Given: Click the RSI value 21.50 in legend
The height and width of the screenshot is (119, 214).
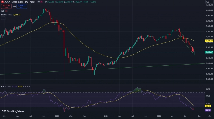Looking at the screenshot, I should pyautogui.click(x=14, y=86).
